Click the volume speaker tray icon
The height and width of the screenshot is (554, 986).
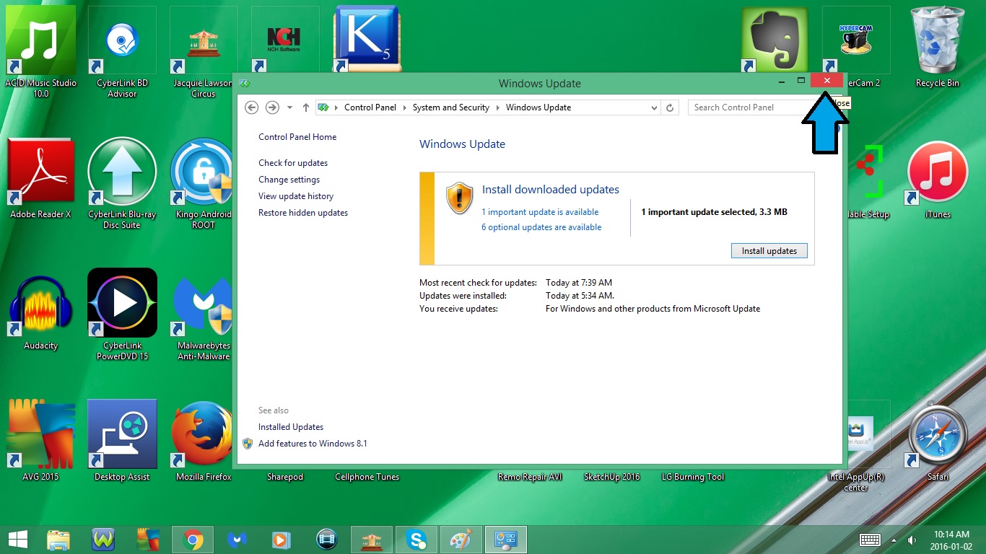coord(912,540)
